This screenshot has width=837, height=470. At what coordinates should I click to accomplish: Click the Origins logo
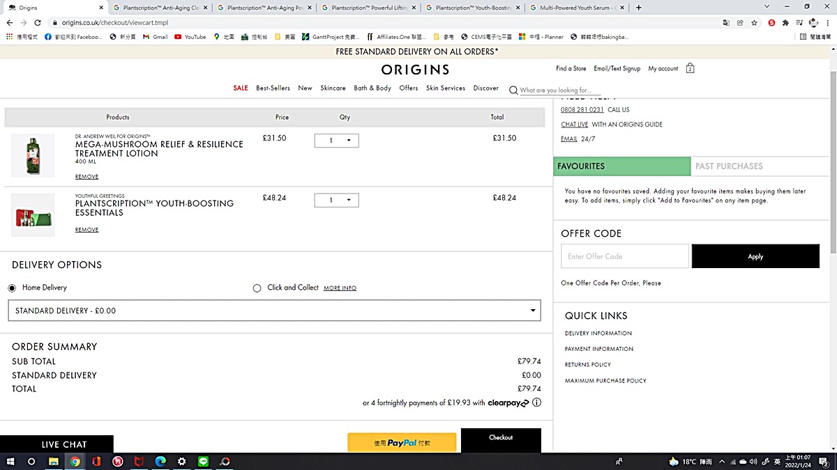point(415,70)
